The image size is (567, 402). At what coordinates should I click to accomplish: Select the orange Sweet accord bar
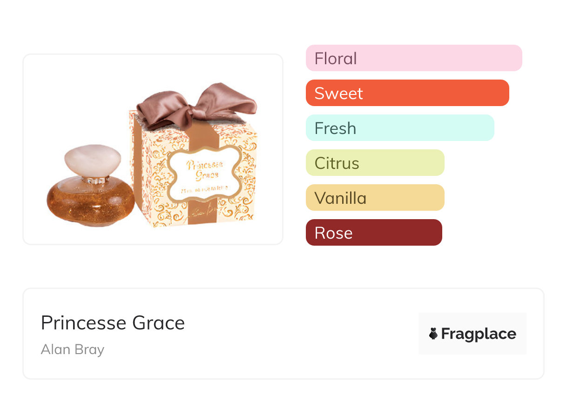(x=407, y=93)
